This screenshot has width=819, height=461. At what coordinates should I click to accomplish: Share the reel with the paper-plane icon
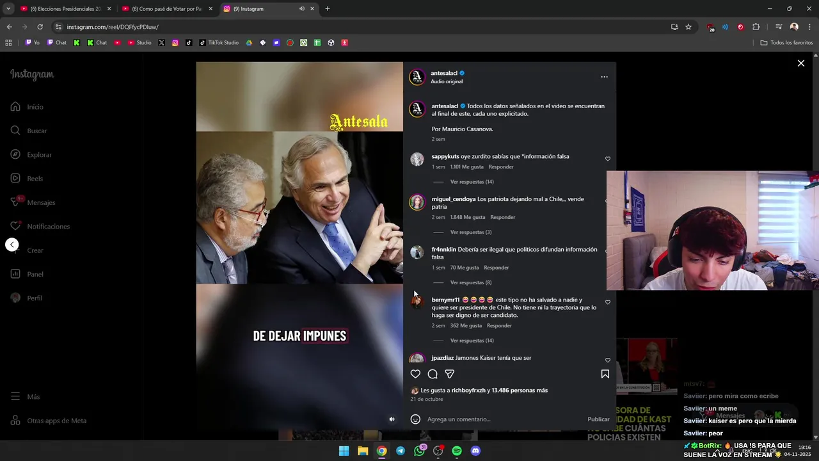coord(450,374)
